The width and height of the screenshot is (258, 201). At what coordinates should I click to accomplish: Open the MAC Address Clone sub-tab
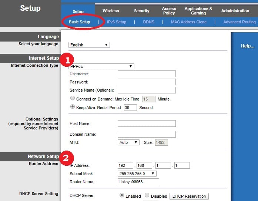pos(188,22)
